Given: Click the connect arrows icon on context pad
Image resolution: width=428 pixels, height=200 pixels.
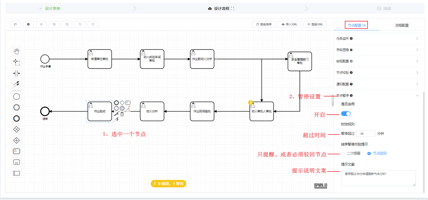Looking at the screenshot, I should coord(116,120).
